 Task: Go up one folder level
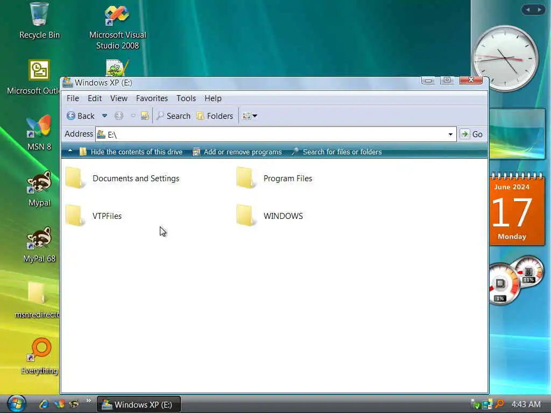[145, 116]
